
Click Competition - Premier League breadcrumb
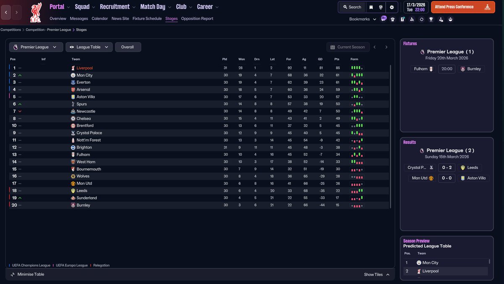[48, 30]
